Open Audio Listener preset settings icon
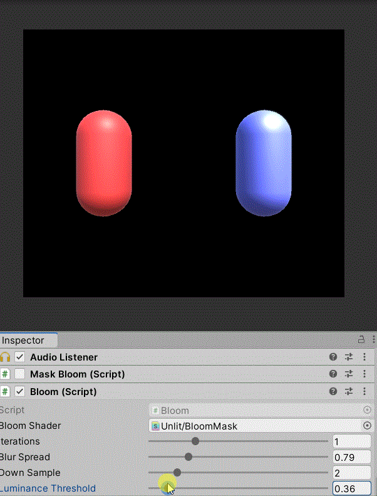 click(349, 357)
